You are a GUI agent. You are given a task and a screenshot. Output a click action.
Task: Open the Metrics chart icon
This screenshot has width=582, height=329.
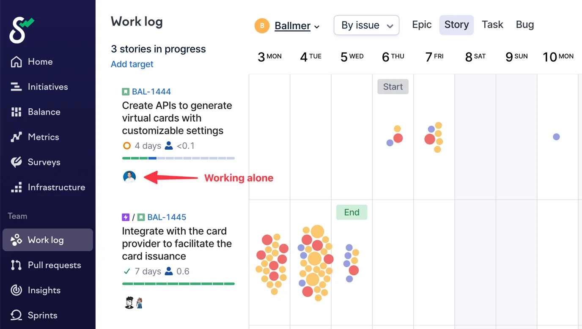point(16,137)
